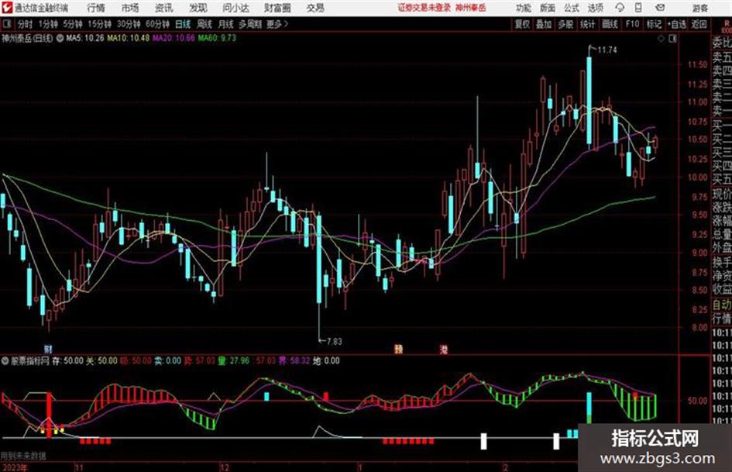Switch to the 分时 period tab

point(25,24)
